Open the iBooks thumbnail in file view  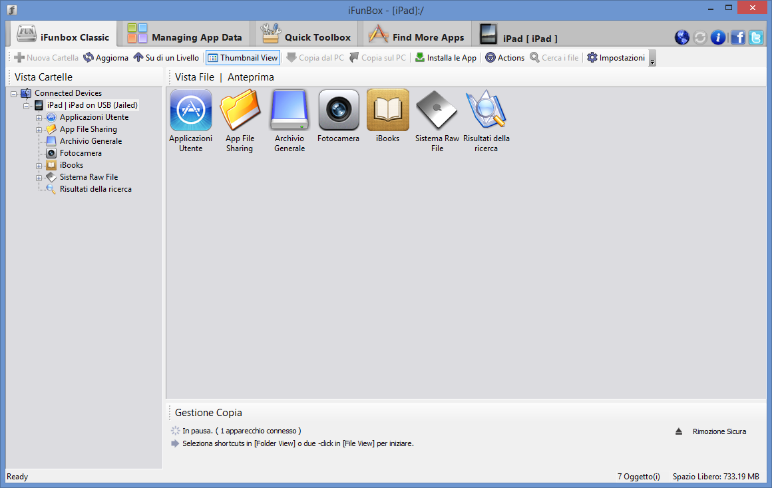387,111
